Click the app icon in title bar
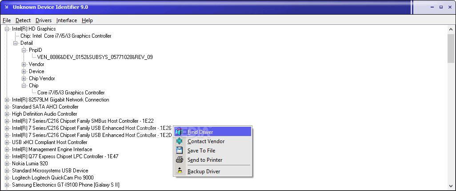Viewport: 456px width, 191px height. pos(6,7)
